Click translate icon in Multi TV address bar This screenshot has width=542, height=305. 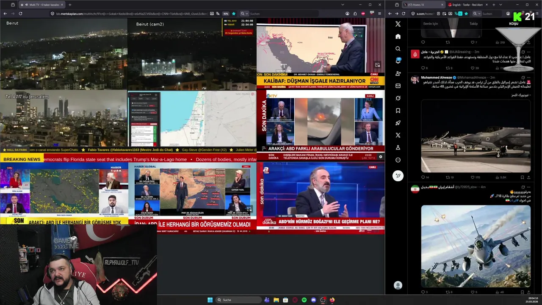[x=218, y=14]
